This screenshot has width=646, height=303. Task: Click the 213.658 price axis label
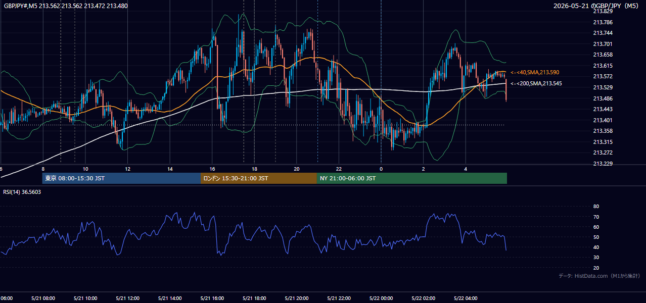[603, 55]
